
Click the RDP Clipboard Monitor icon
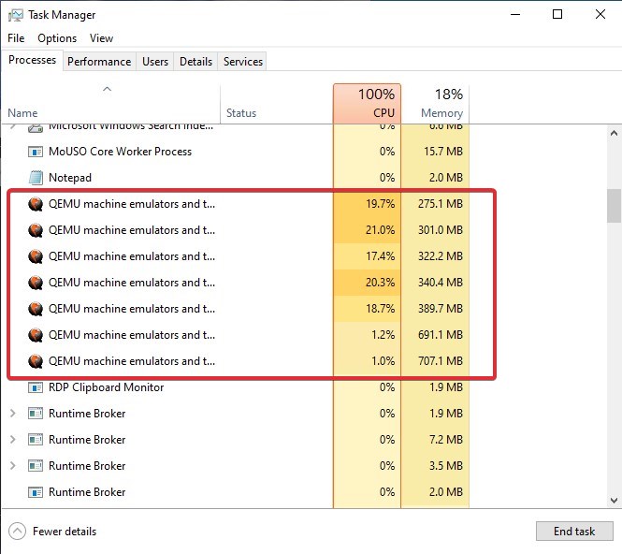36,387
